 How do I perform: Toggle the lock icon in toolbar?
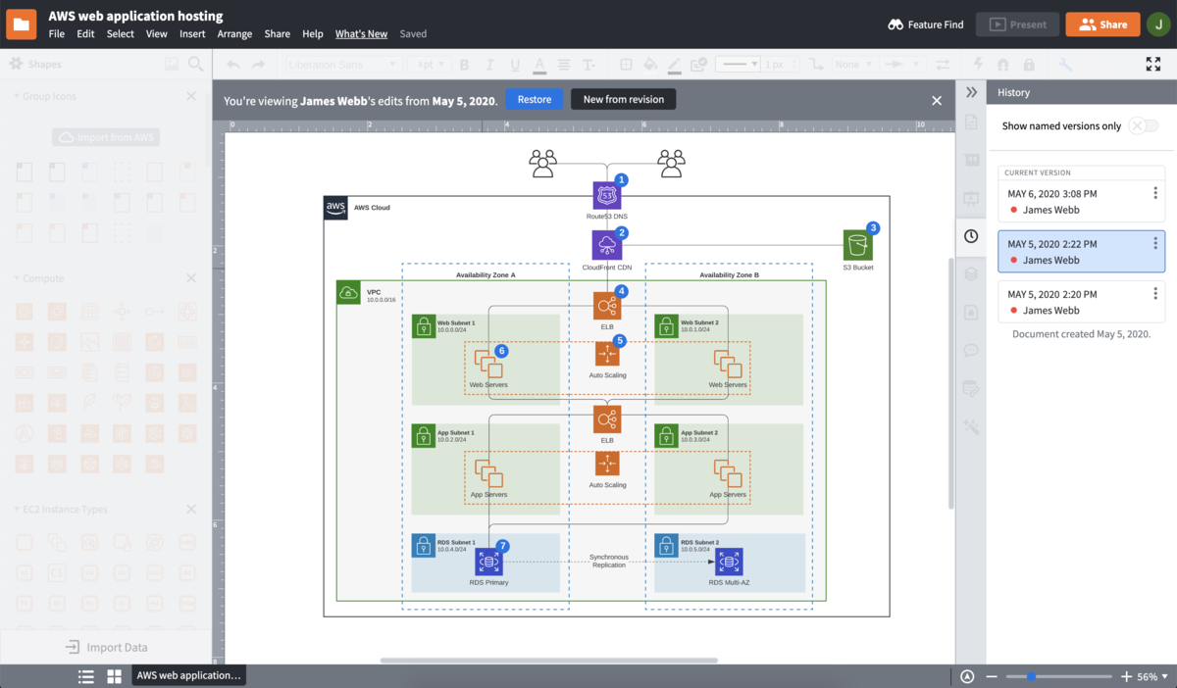(1029, 65)
